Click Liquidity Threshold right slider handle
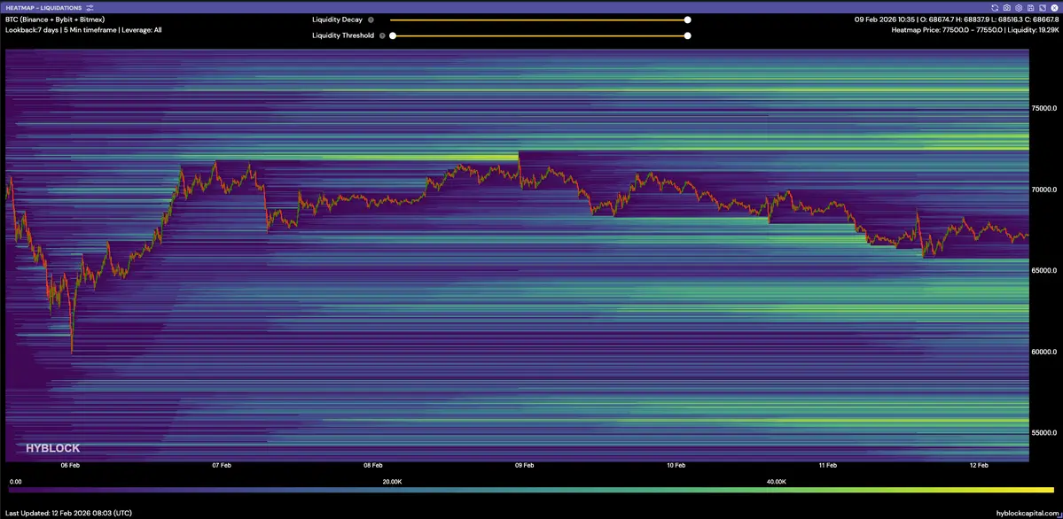Screen dimensions: 1063x519 click(x=687, y=36)
